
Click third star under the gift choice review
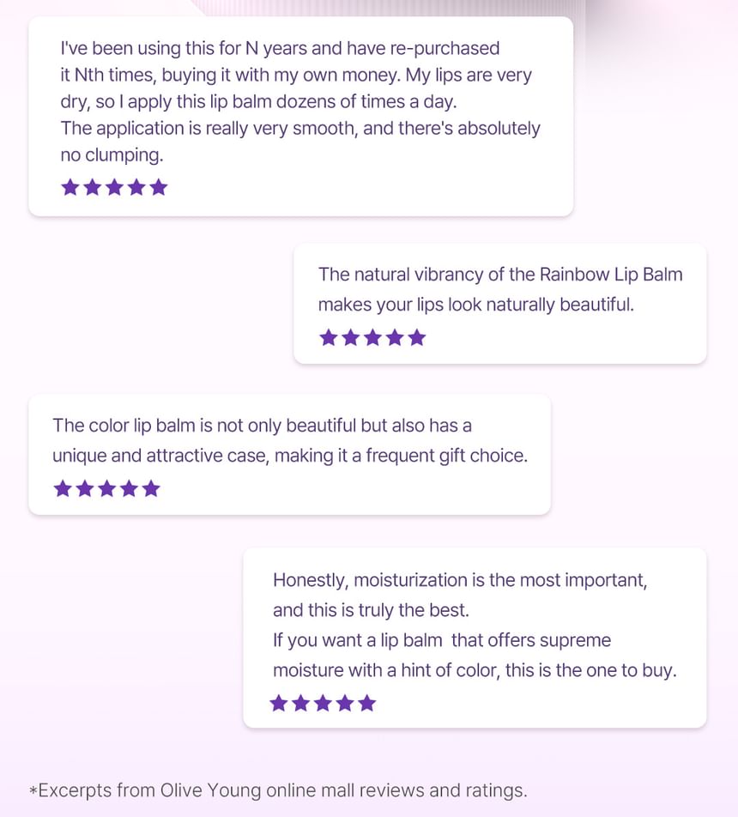coord(106,488)
